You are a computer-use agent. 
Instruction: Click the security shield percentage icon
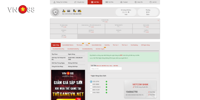(x=55, y=12)
